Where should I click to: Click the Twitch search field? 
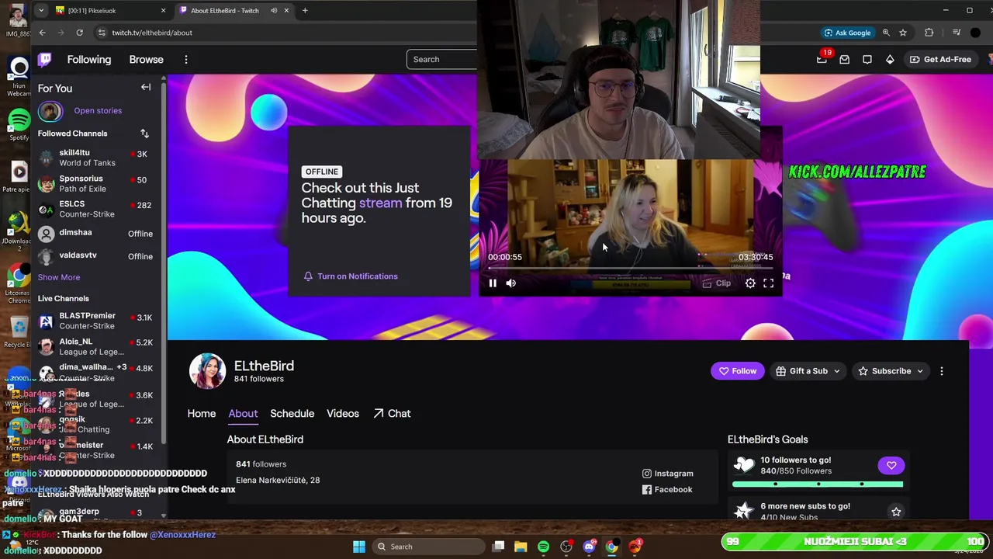coord(442,59)
